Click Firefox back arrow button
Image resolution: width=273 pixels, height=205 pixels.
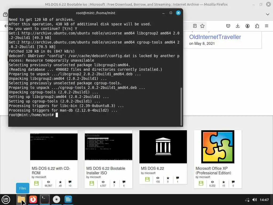[6, 26]
